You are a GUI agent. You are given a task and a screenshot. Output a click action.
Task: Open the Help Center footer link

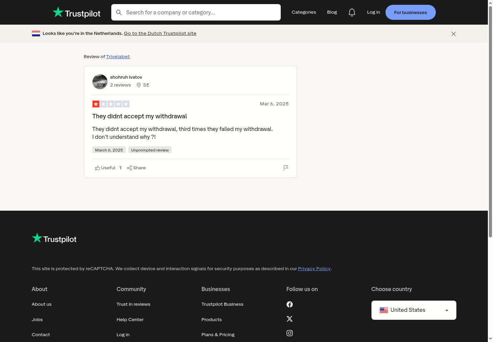coord(130,320)
